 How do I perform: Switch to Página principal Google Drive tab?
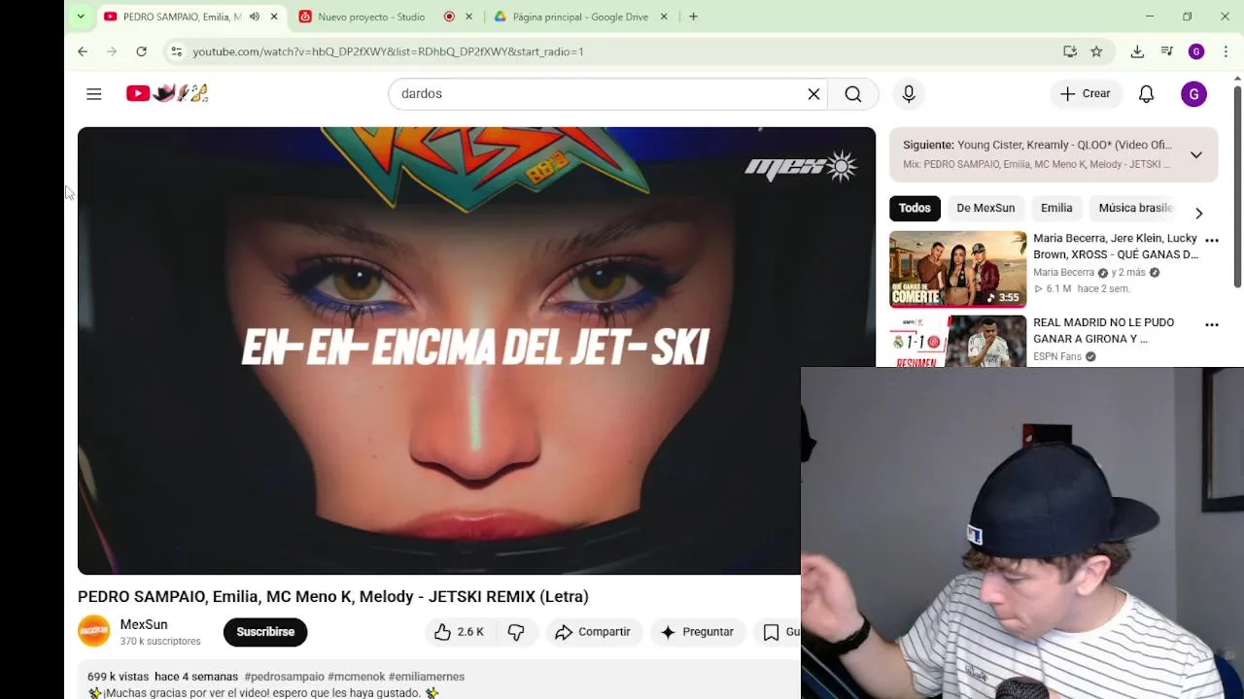coord(580,17)
